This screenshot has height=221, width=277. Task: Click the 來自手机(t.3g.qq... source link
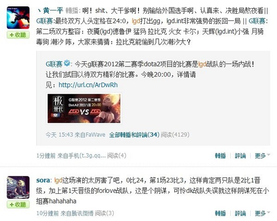[82, 155]
